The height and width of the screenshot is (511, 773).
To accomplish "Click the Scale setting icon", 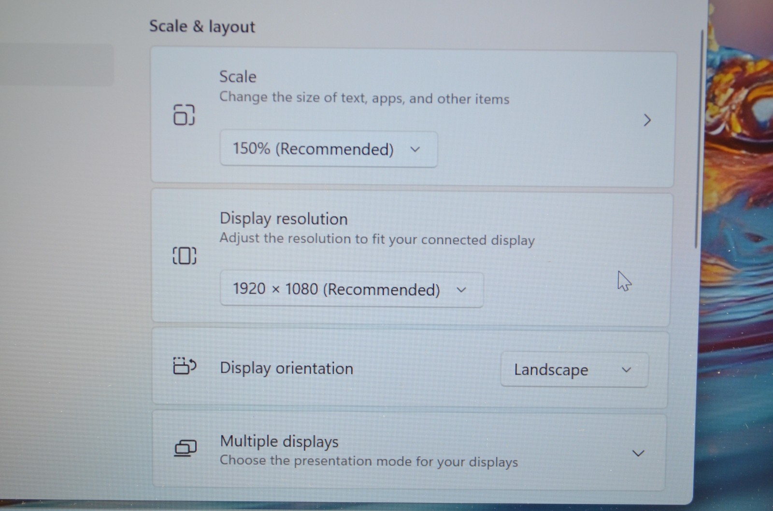I will [184, 115].
